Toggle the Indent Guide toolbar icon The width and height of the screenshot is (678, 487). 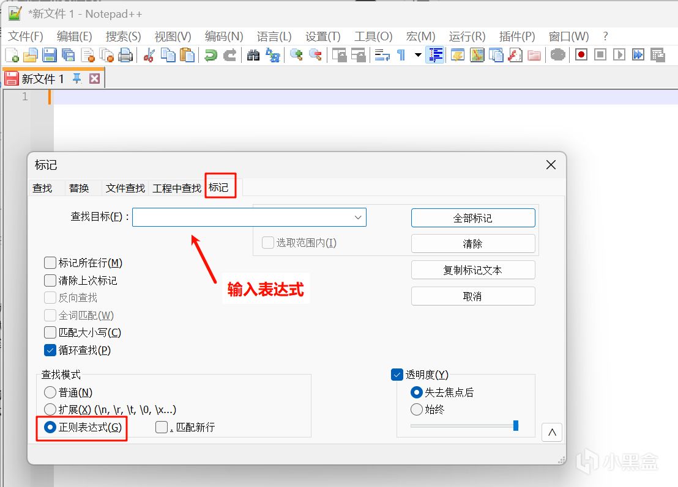pos(435,55)
